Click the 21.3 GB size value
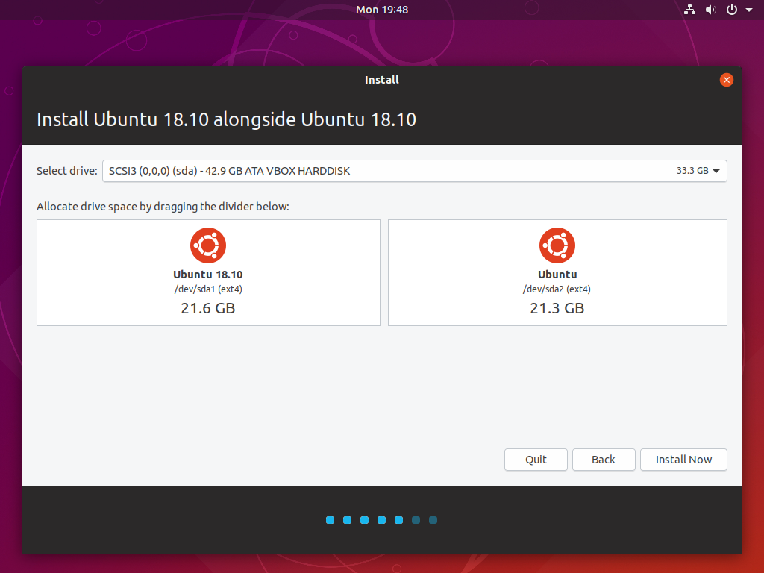The height and width of the screenshot is (573, 764). coord(557,308)
